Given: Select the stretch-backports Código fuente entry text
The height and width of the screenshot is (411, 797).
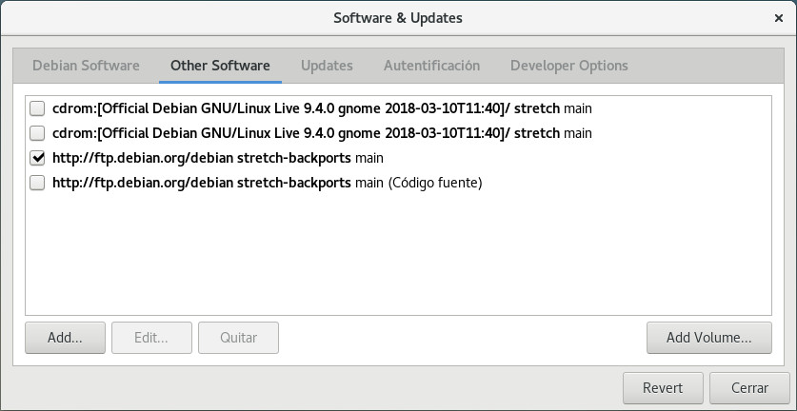Looking at the screenshot, I should tap(267, 183).
